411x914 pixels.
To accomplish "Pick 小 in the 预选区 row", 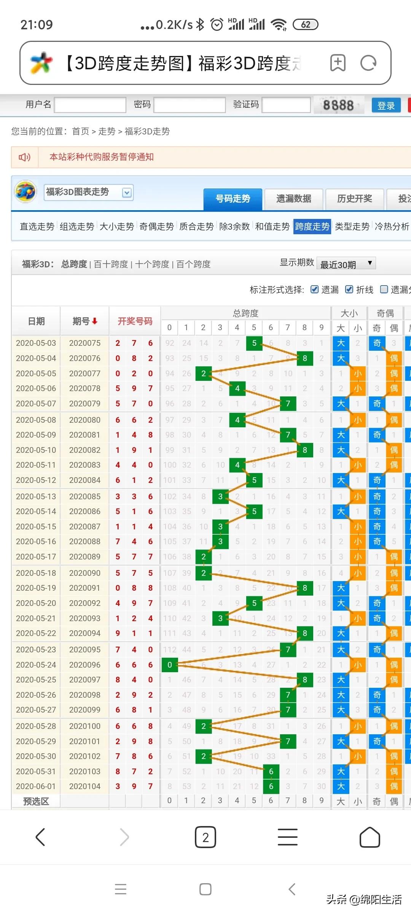I will 358,801.
